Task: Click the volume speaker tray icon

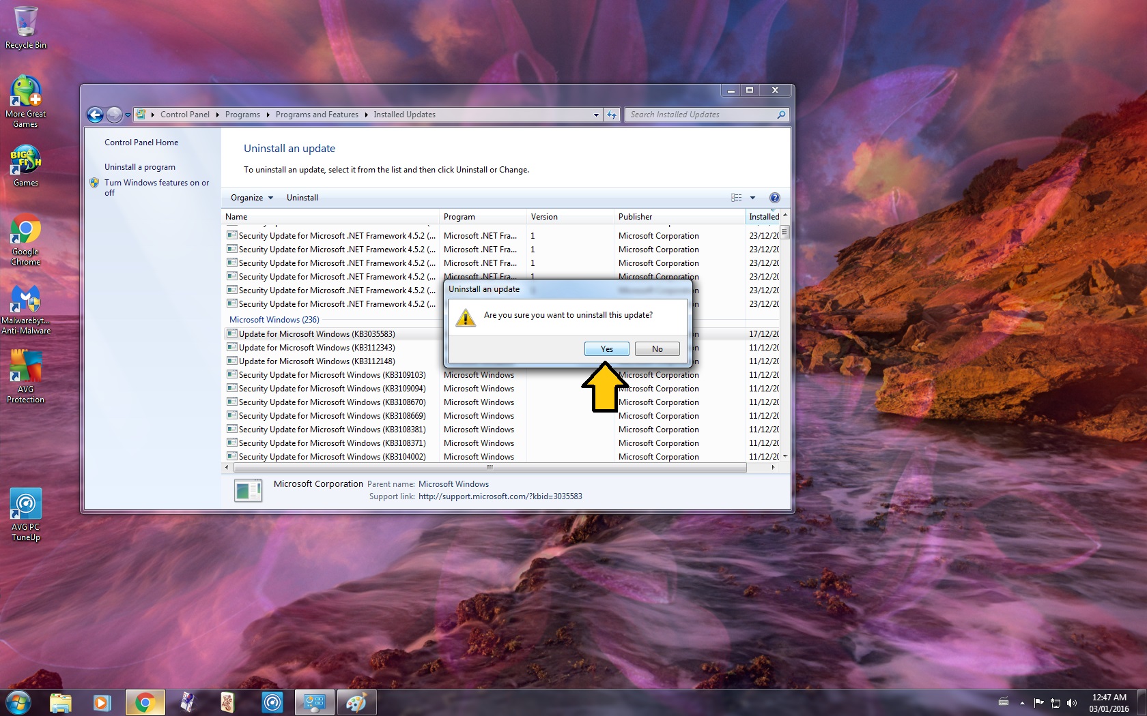Action: click(x=1071, y=703)
